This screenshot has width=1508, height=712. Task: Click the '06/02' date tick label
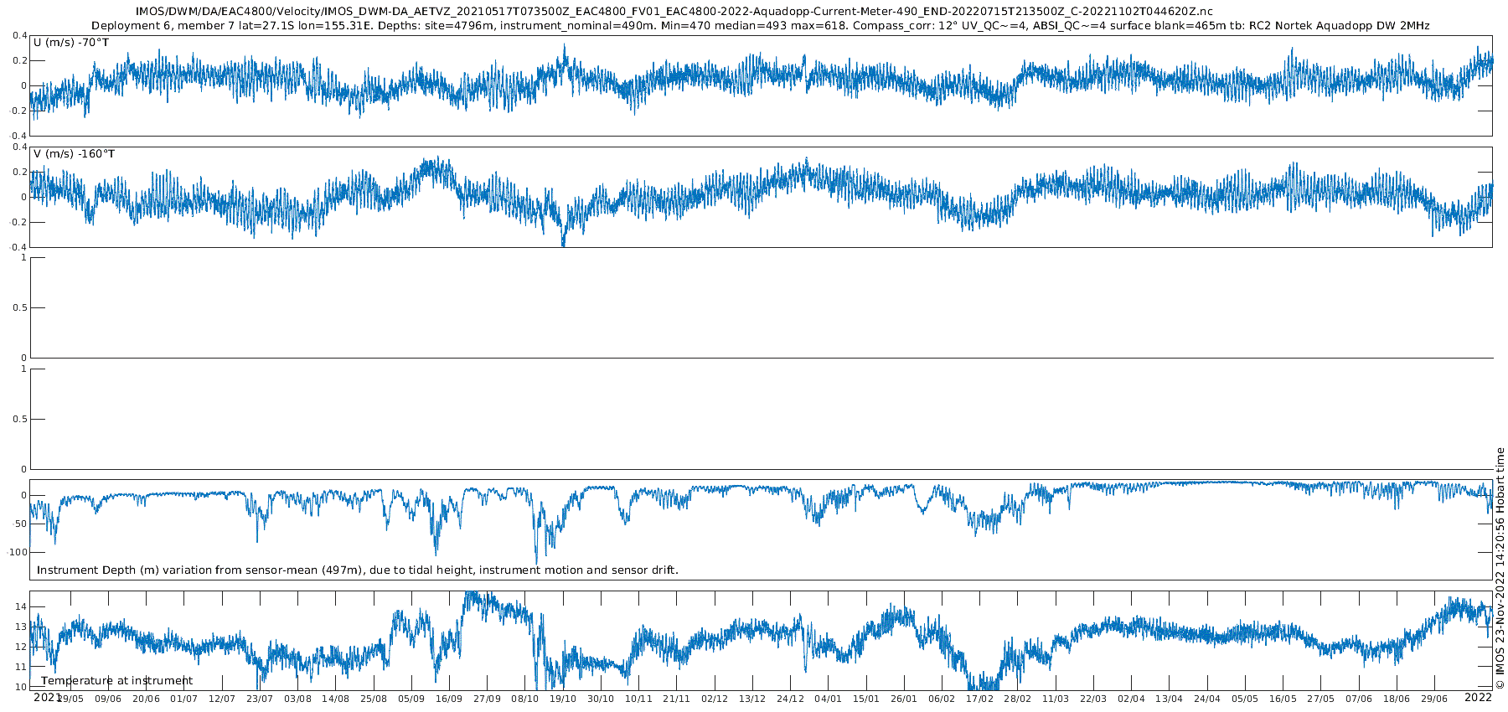point(942,699)
